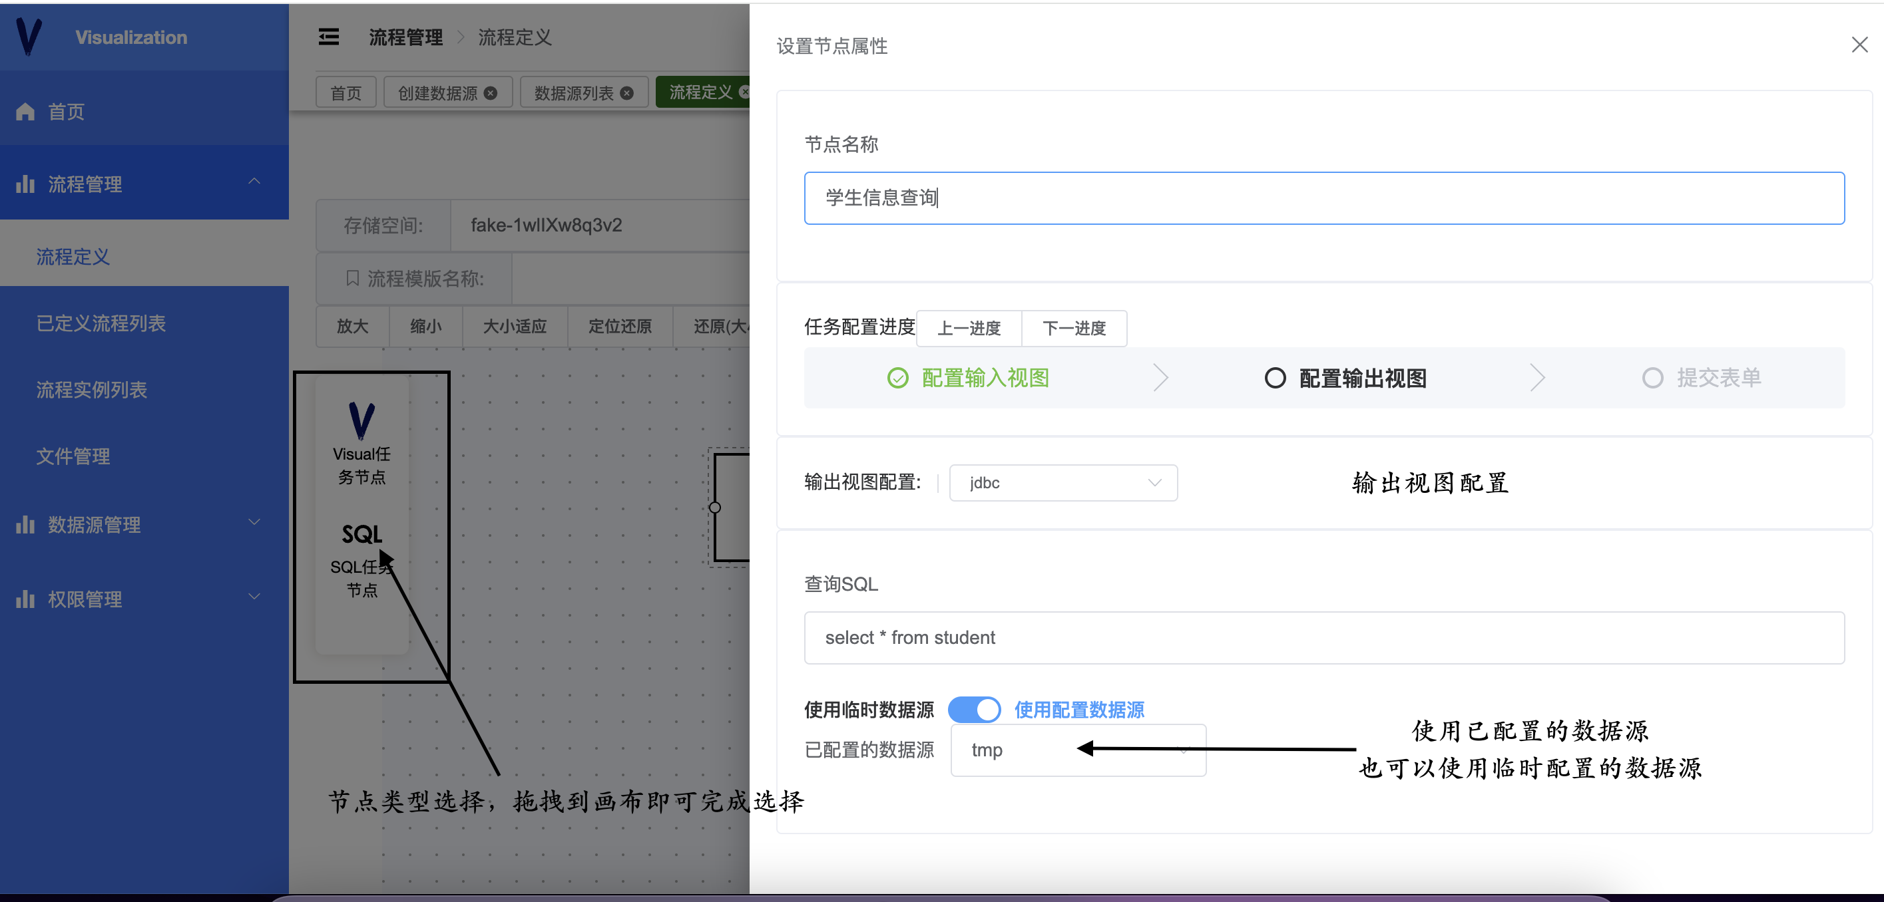The width and height of the screenshot is (1884, 902).
Task: Click the connection port circle on canvas node
Action: (715, 508)
